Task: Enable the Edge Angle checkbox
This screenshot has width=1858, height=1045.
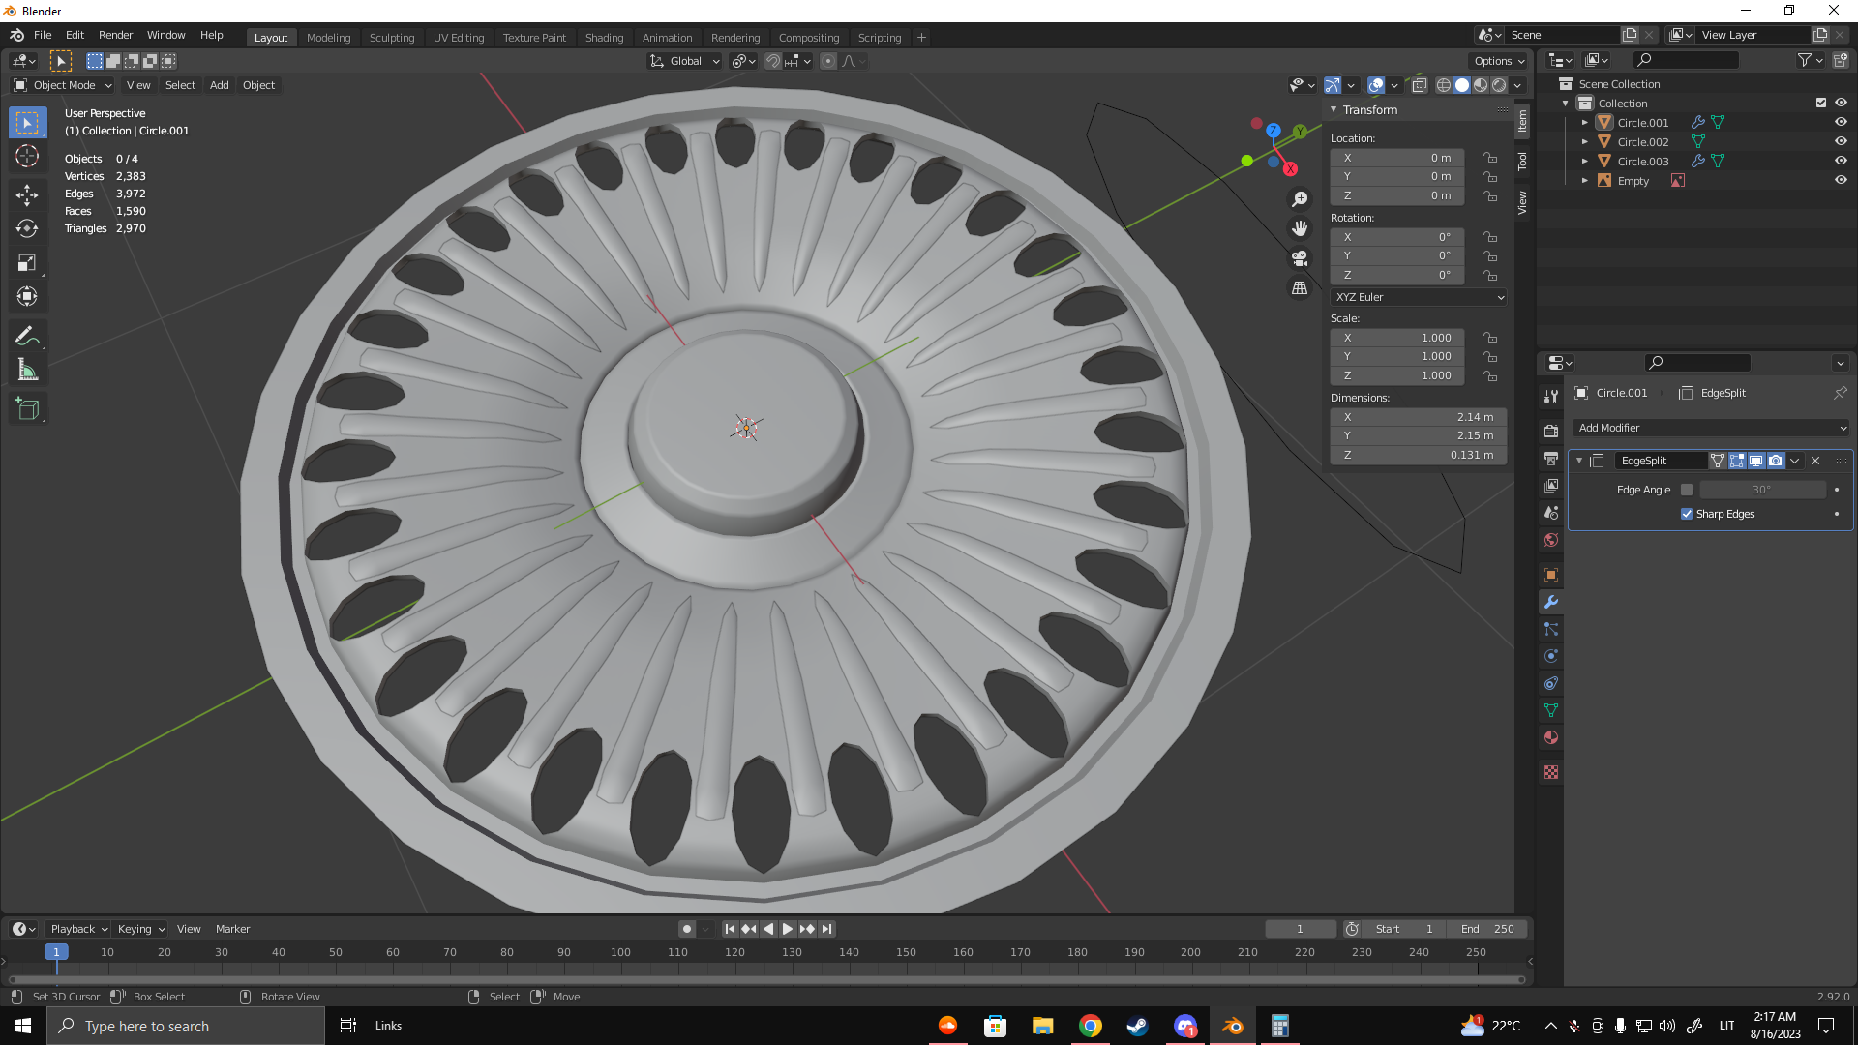Action: (1687, 490)
